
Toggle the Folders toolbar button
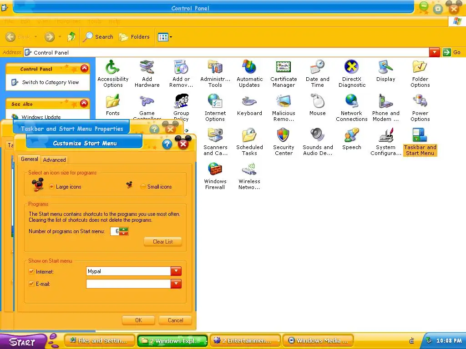(134, 37)
